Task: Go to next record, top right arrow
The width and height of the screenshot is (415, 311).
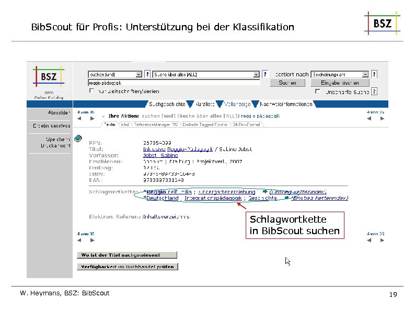Action: click(x=382, y=119)
